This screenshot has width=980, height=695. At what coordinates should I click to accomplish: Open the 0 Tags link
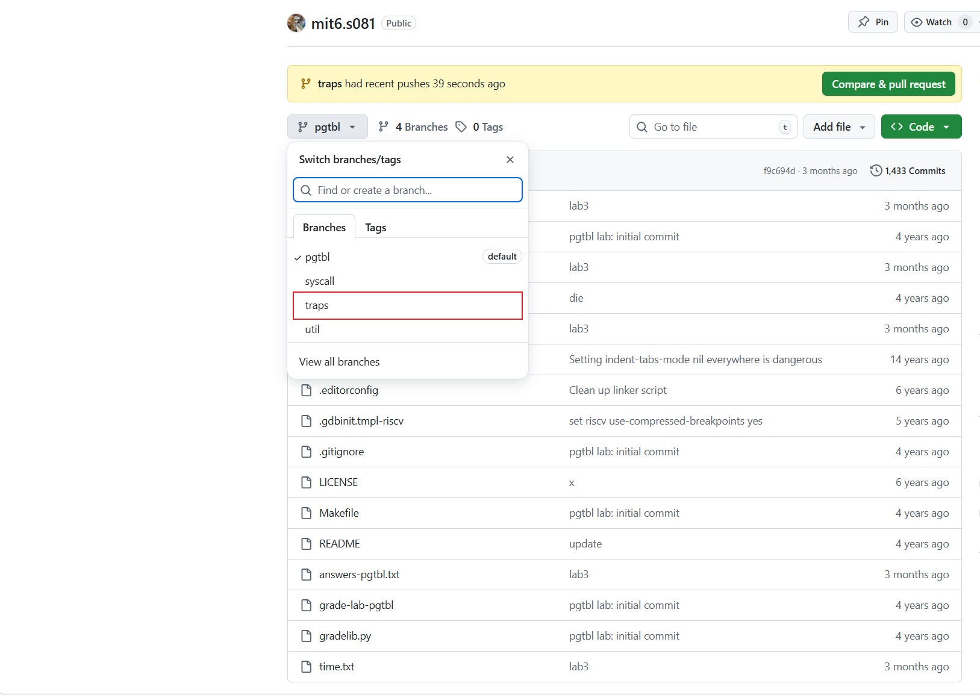point(479,127)
